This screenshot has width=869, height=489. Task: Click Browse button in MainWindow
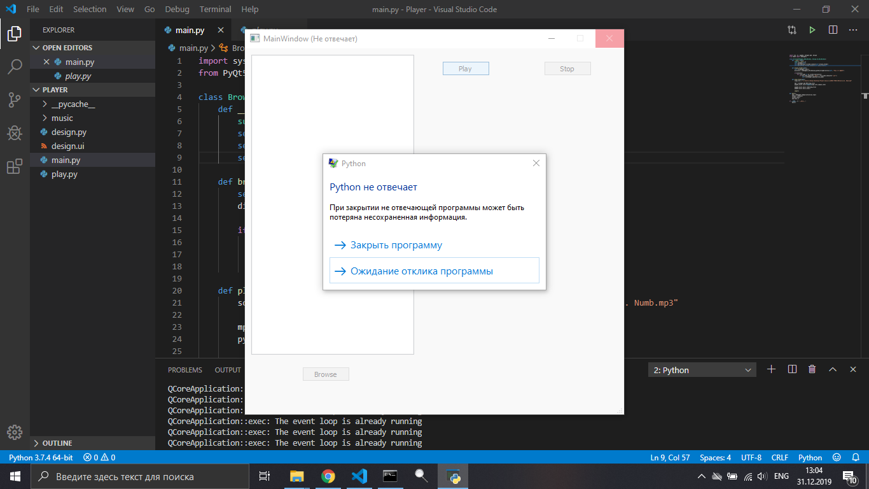326,374
